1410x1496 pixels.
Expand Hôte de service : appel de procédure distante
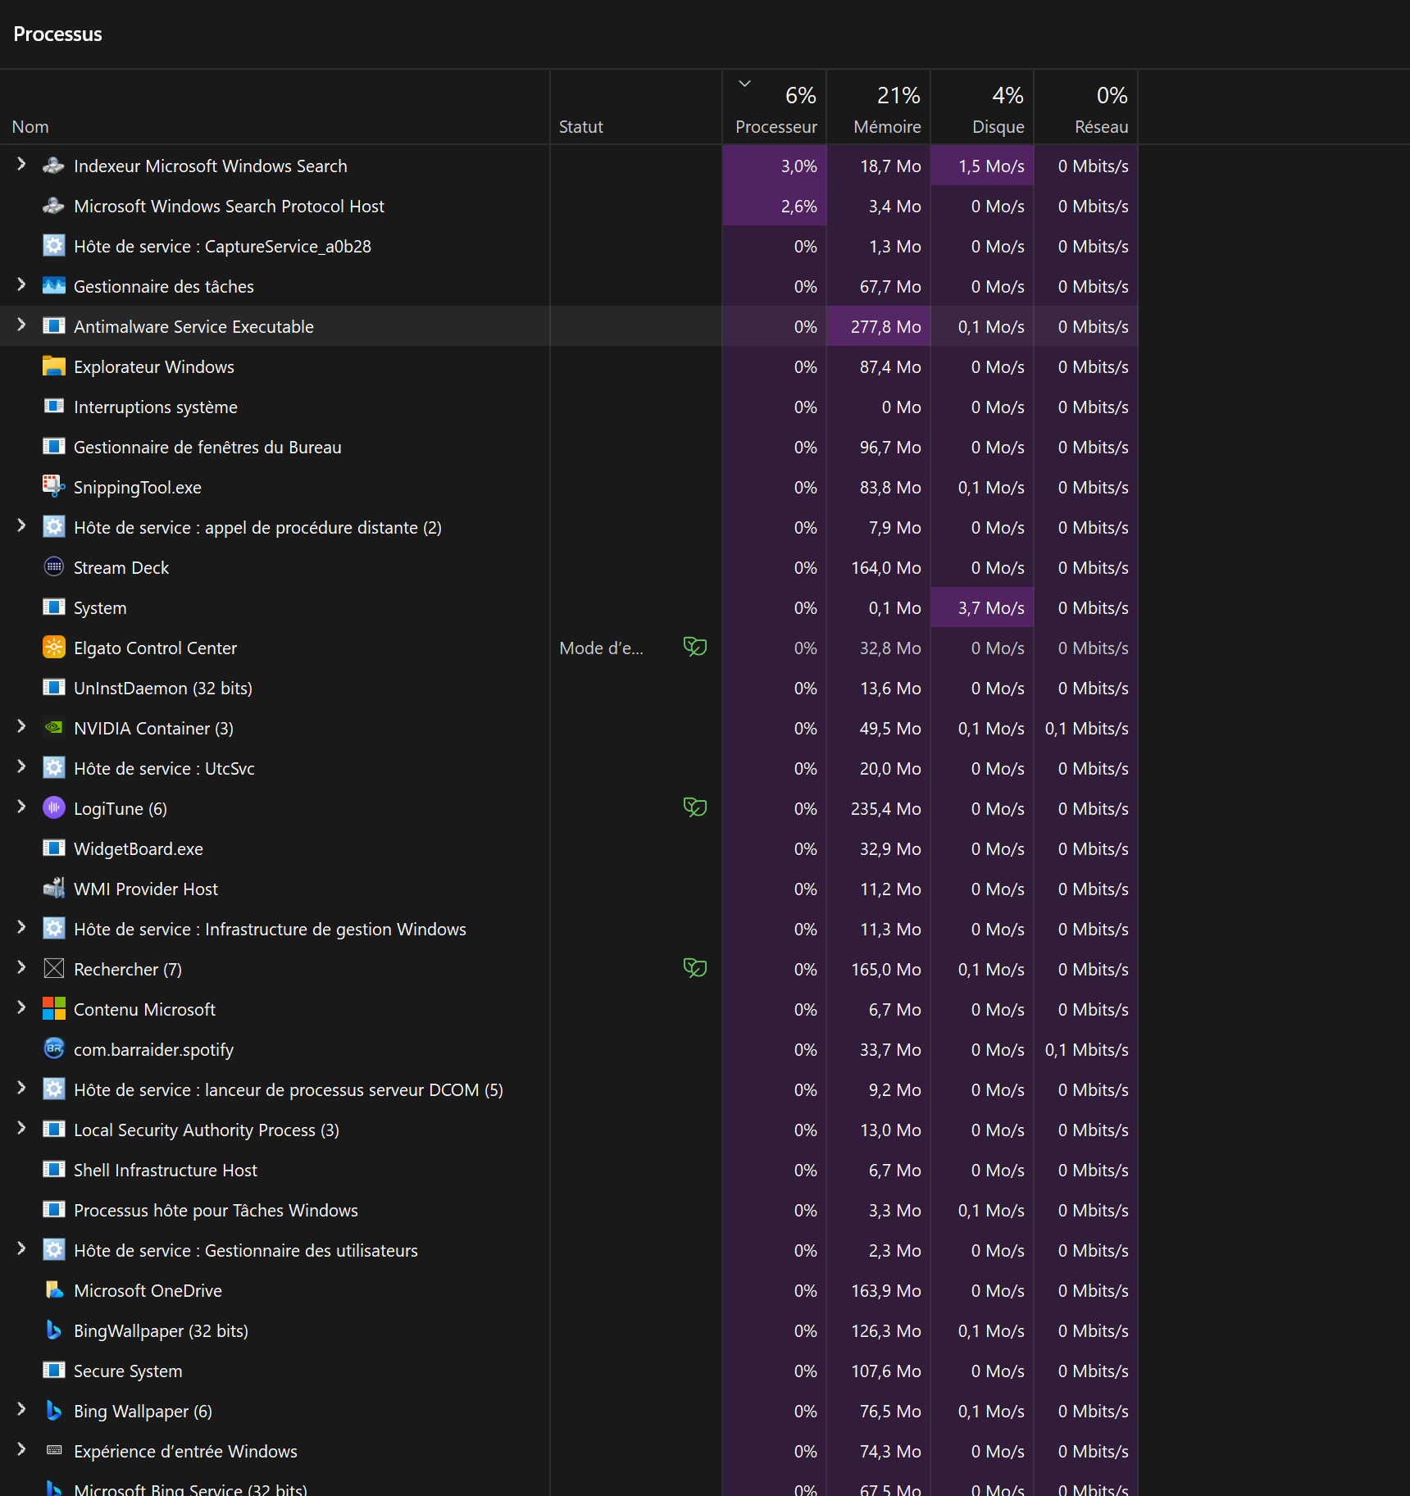click(x=22, y=526)
